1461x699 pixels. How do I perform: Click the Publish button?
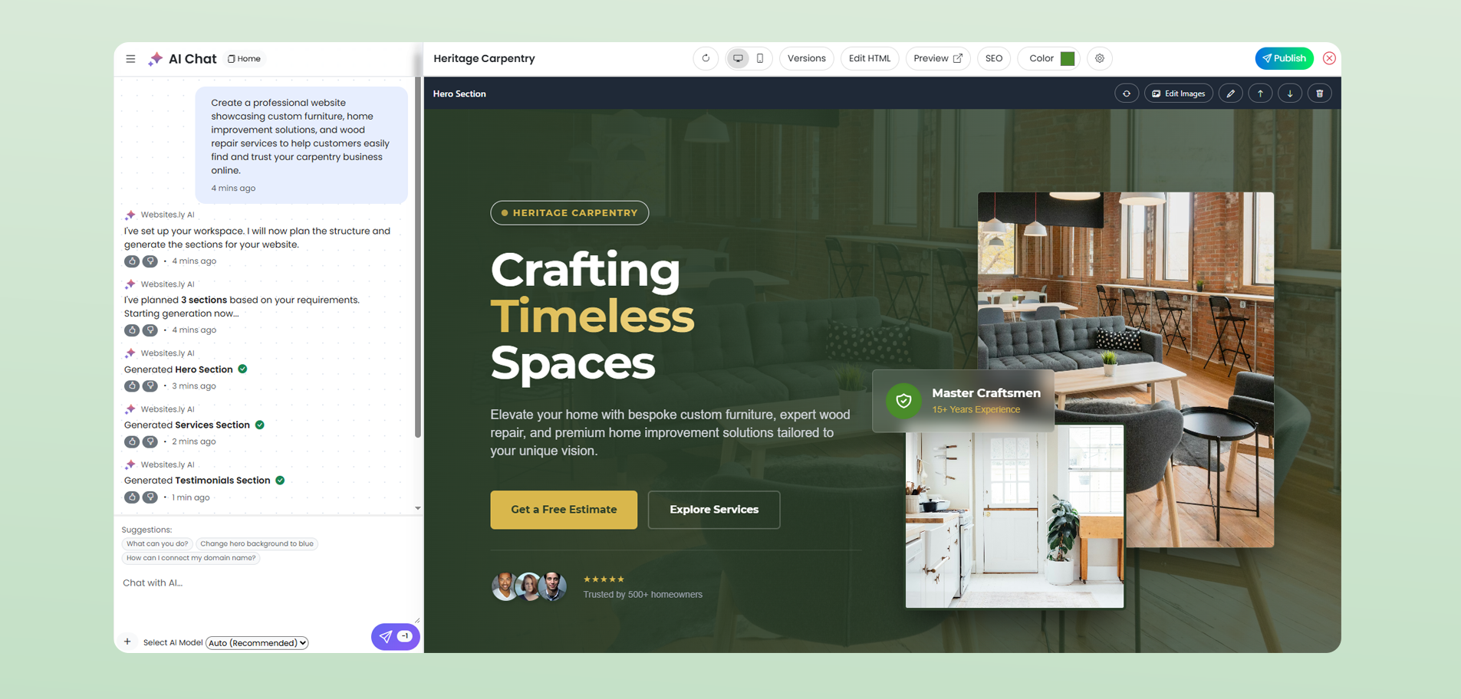coord(1284,58)
